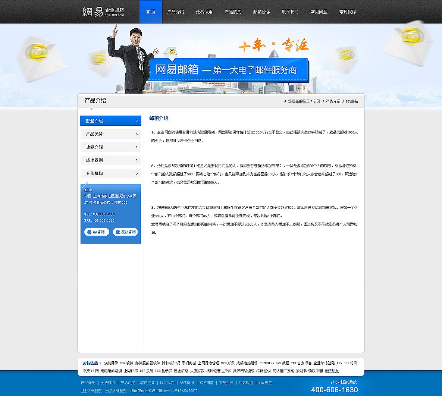This screenshot has width=442, height=396.
Task: Expand the 成功案例 sidebar item via its chevron
Action: [x=137, y=160]
